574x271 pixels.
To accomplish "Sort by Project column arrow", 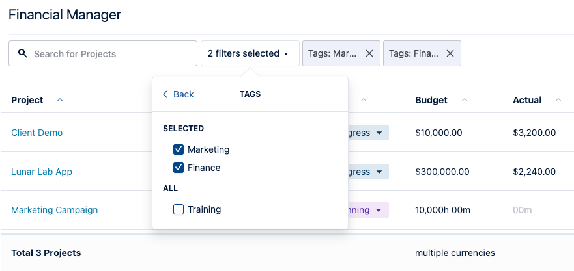I will (x=60, y=100).
